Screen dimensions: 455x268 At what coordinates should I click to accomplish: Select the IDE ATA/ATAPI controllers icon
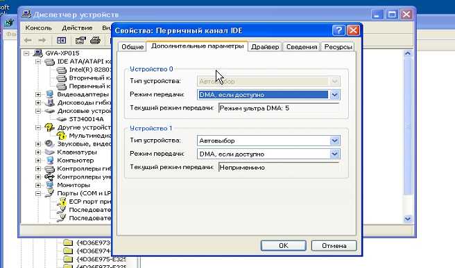50,62
